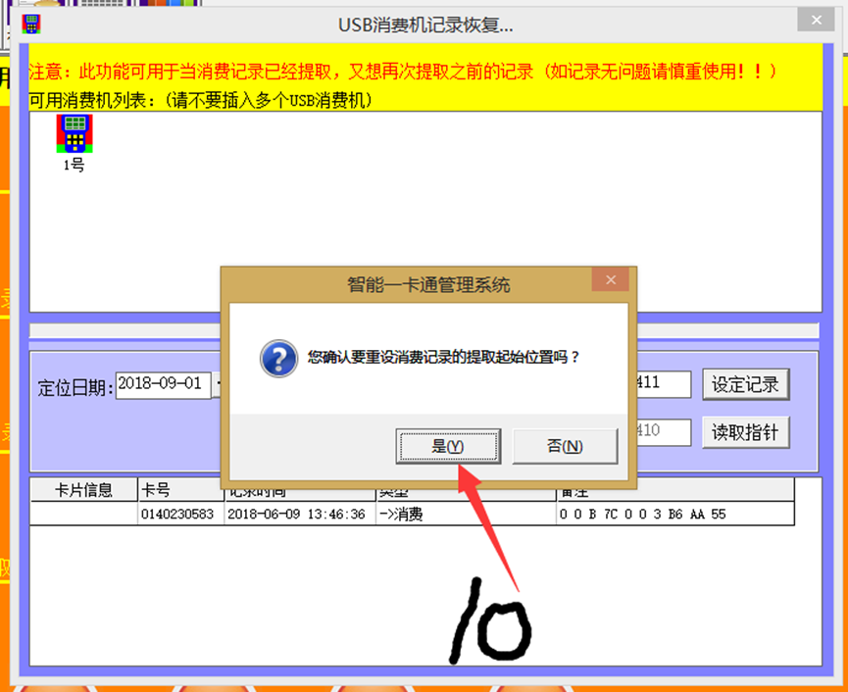Close the 智能一卡通管理系统 dialog
The height and width of the screenshot is (692, 848).
(610, 281)
